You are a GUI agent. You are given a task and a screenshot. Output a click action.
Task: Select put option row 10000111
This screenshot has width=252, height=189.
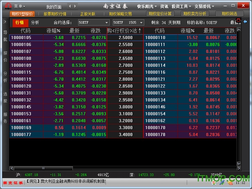point(190,45)
